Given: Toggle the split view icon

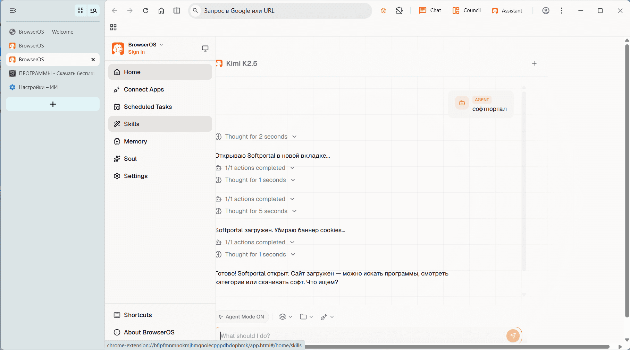Looking at the screenshot, I should coord(177,11).
